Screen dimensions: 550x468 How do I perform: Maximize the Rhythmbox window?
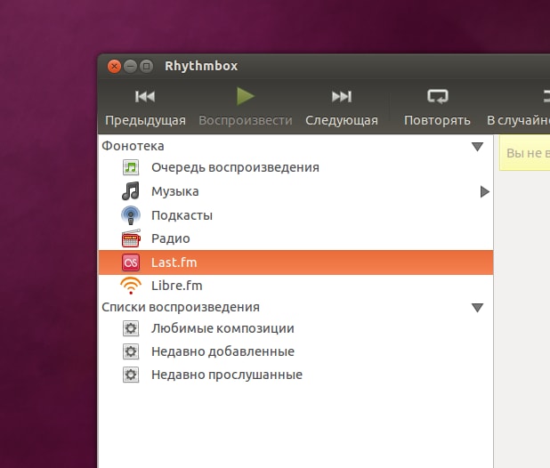pyautogui.click(x=146, y=66)
